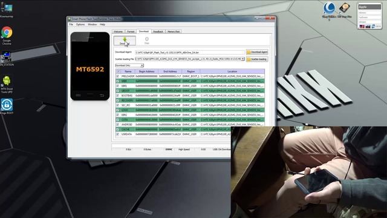Open the Help menu
Screen dimensions: 387x218
click(102, 24)
